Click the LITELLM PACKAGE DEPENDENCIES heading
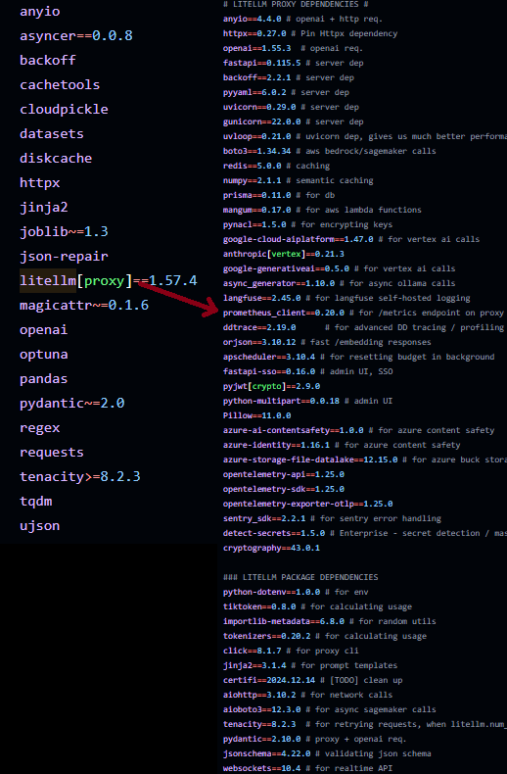 (300, 577)
